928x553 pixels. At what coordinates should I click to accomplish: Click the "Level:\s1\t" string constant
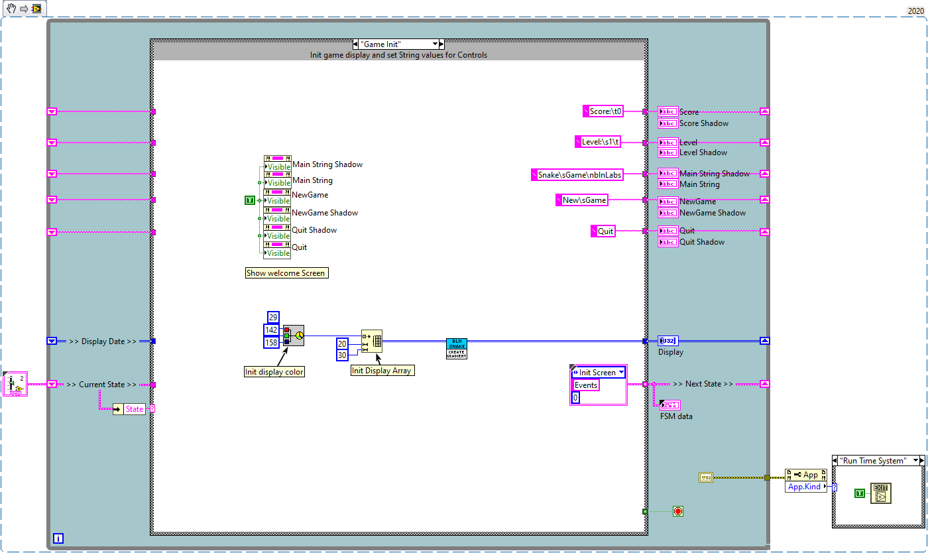point(599,141)
